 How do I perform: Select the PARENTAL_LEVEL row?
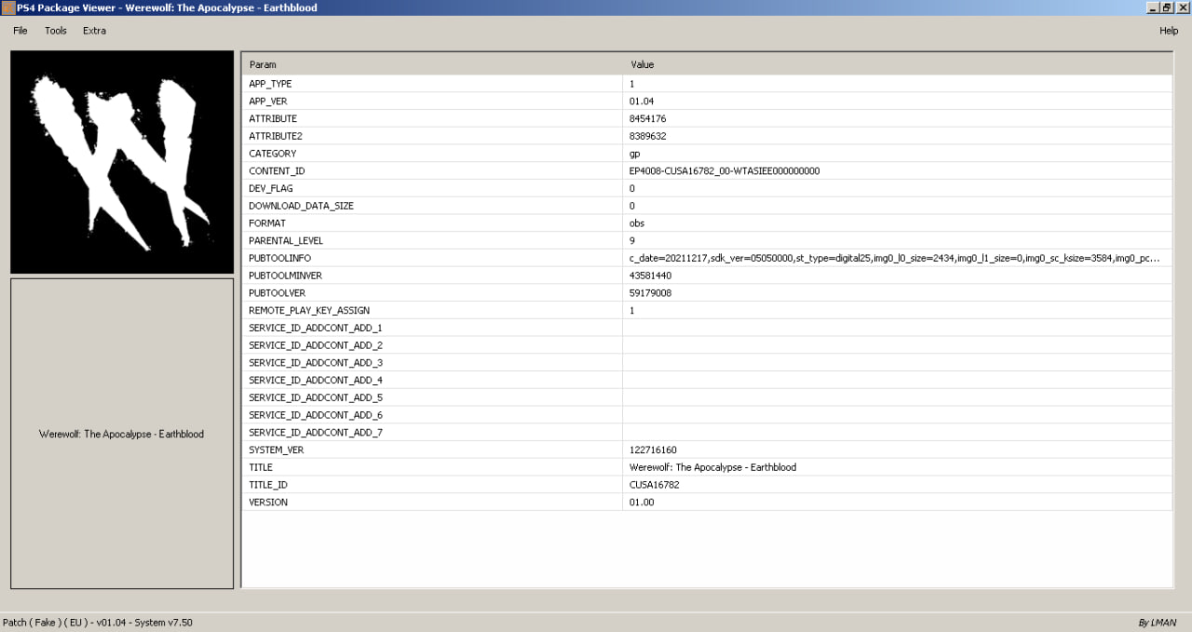(x=708, y=240)
